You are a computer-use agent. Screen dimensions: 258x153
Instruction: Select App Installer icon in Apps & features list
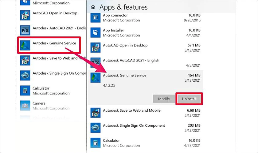click(x=96, y=33)
